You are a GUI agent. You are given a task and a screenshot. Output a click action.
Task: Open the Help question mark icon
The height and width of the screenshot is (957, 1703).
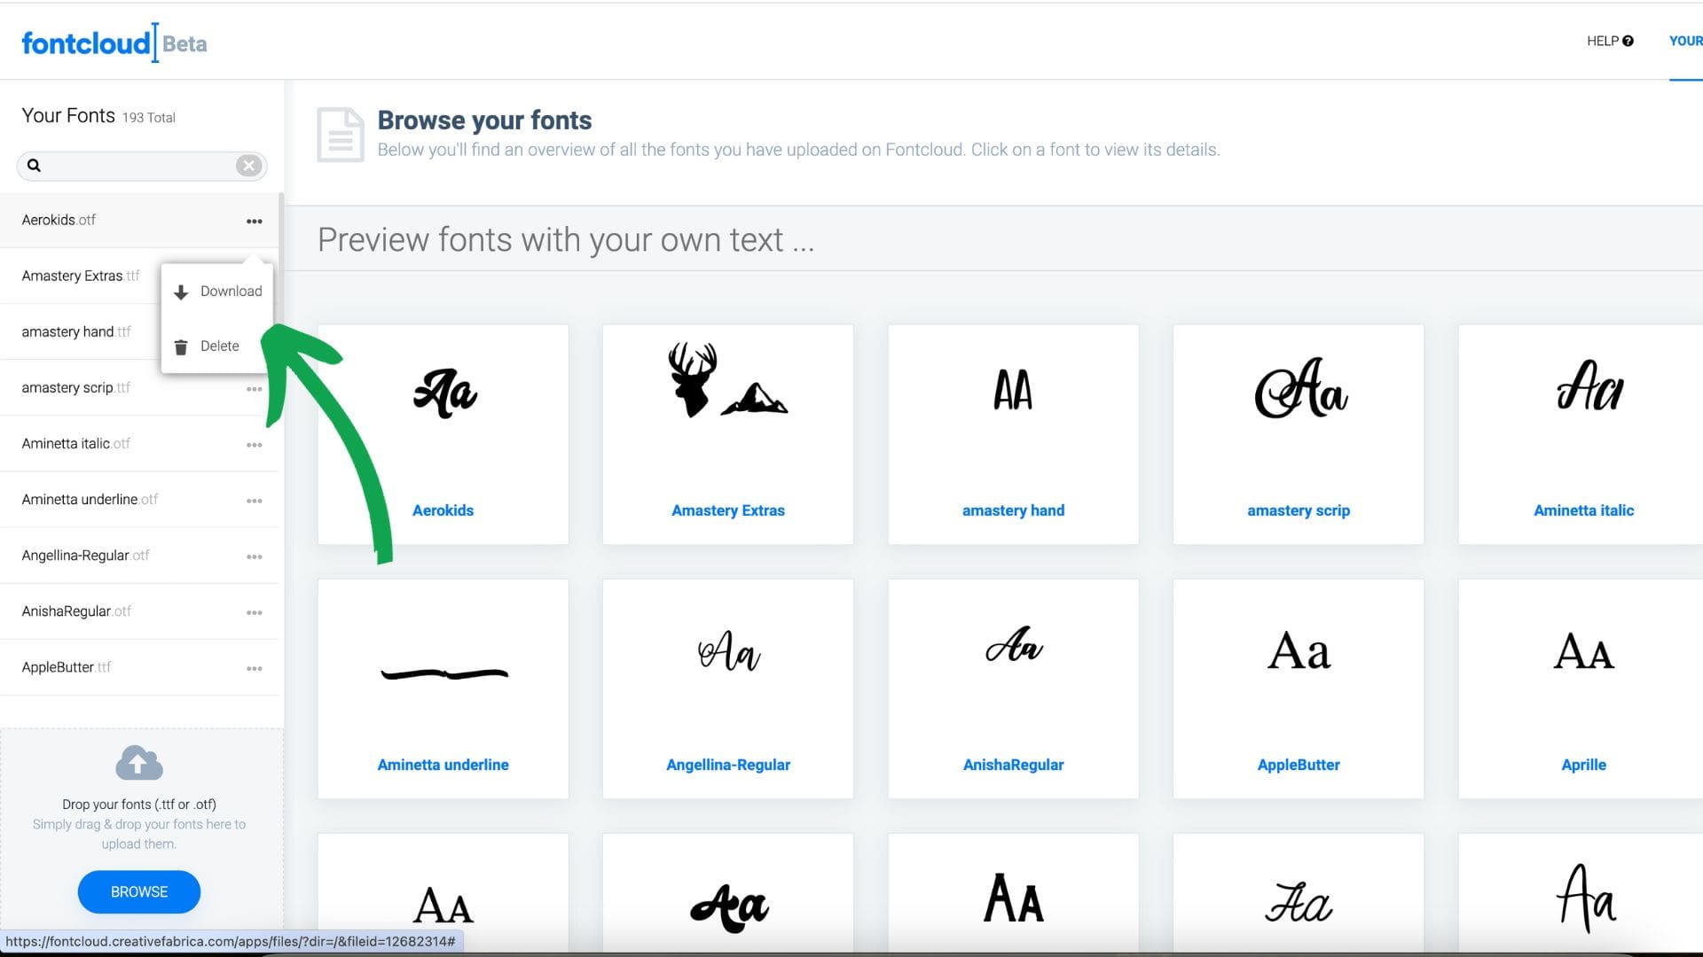click(x=1628, y=40)
